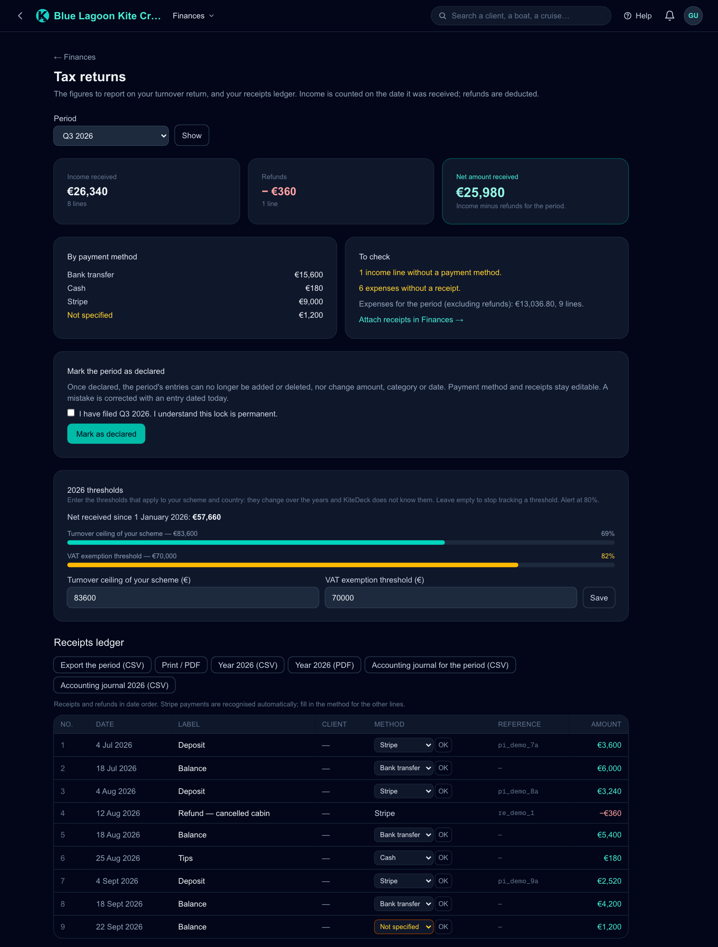The width and height of the screenshot is (718, 947).
Task: Click the '1 income line without a payment method.' warning
Action: pyautogui.click(x=430, y=272)
